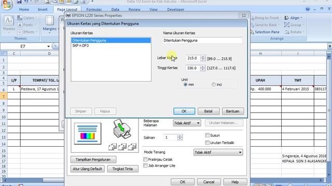This screenshot has height=186, width=332.
Task: Click the Hapus button
Action: click(105, 111)
